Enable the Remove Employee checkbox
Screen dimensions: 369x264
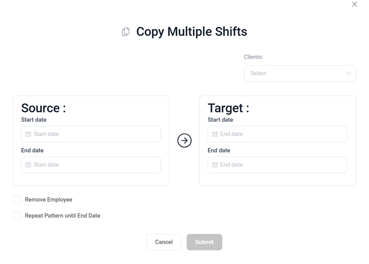click(x=16, y=200)
